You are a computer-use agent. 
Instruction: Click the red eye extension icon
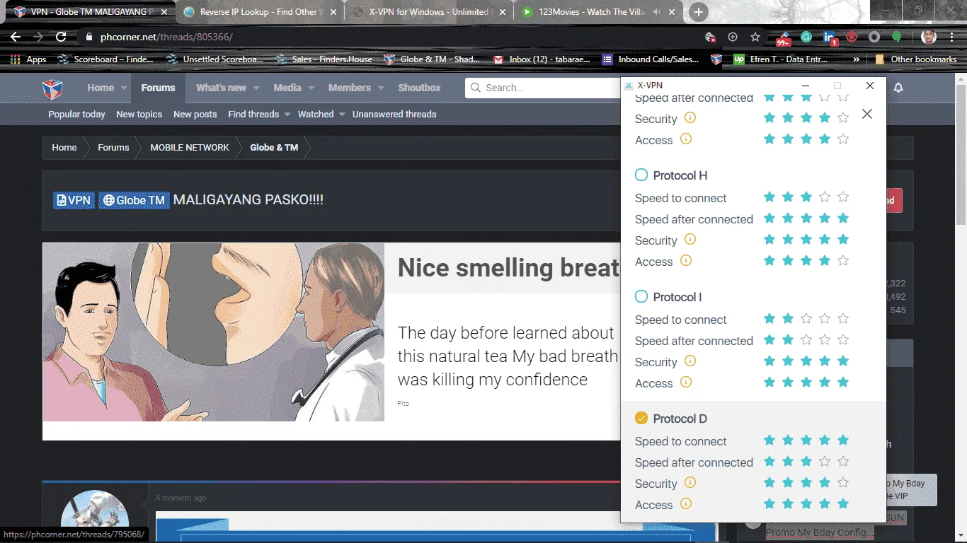[852, 37]
